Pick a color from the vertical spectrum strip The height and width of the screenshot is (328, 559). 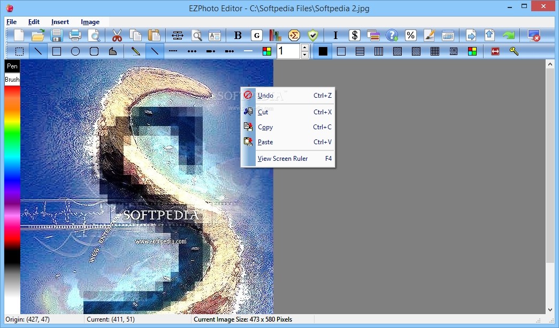pos(12,199)
